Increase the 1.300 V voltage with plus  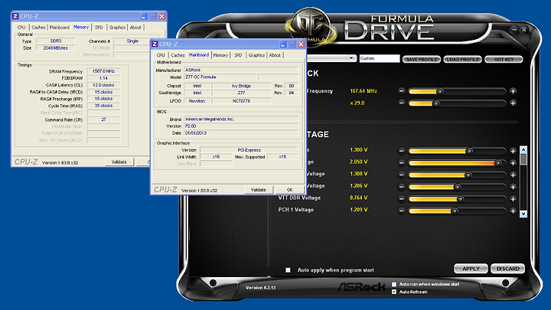click(513, 151)
